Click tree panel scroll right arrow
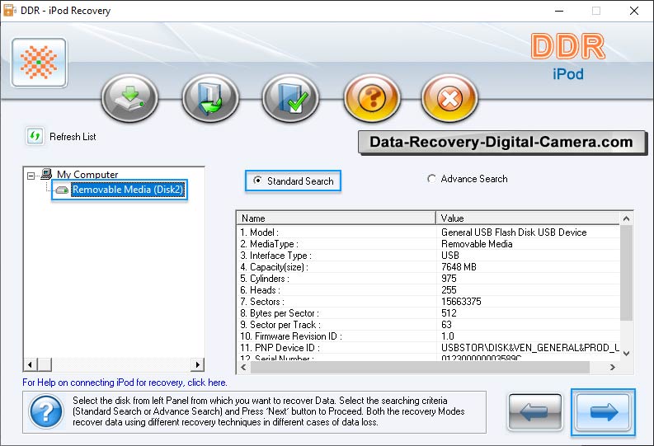 (198, 364)
